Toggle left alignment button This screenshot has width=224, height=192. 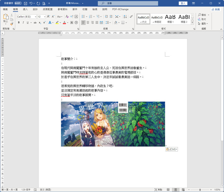pos(83,23)
